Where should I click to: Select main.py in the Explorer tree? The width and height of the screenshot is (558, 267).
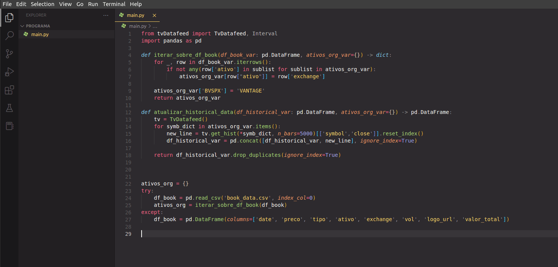click(x=67, y=34)
